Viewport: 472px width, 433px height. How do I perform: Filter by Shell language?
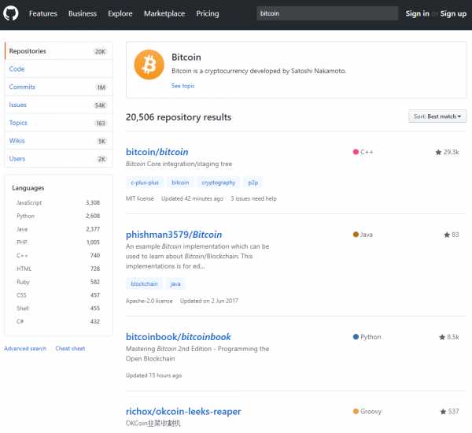click(x=58, y=309)
